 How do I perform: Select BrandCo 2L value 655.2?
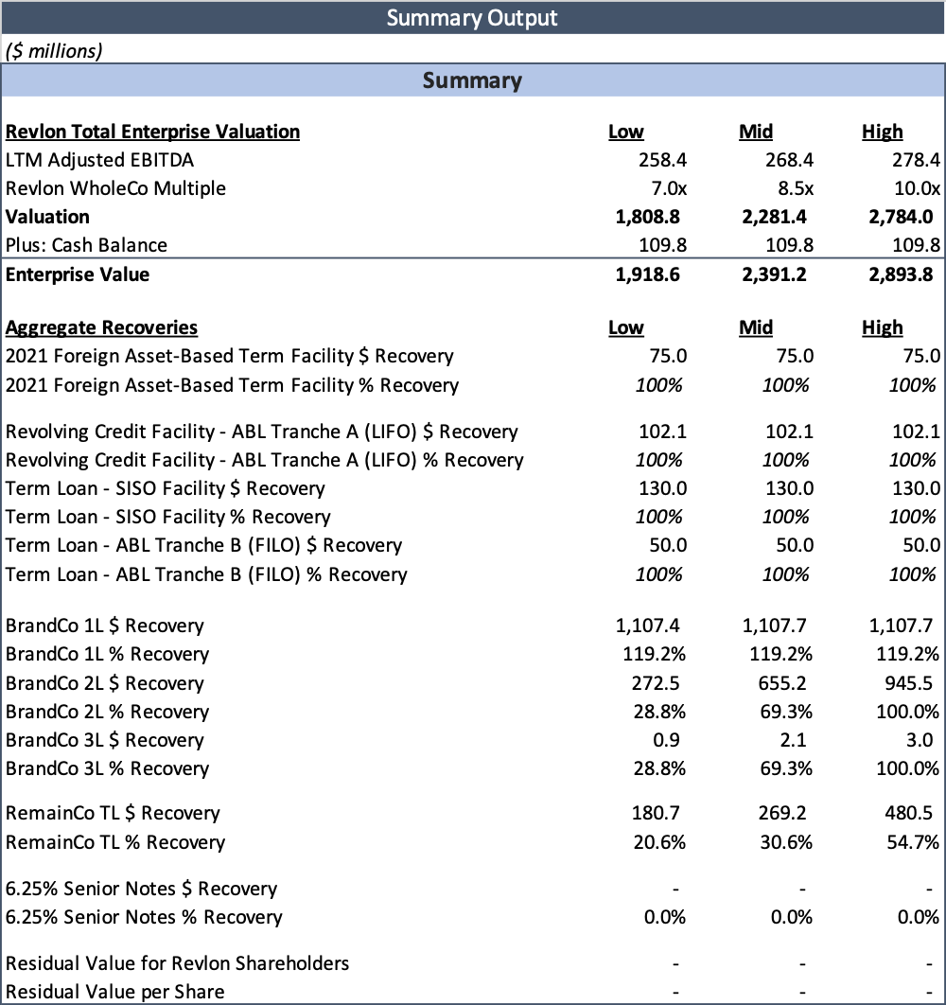tap(782, 683)
